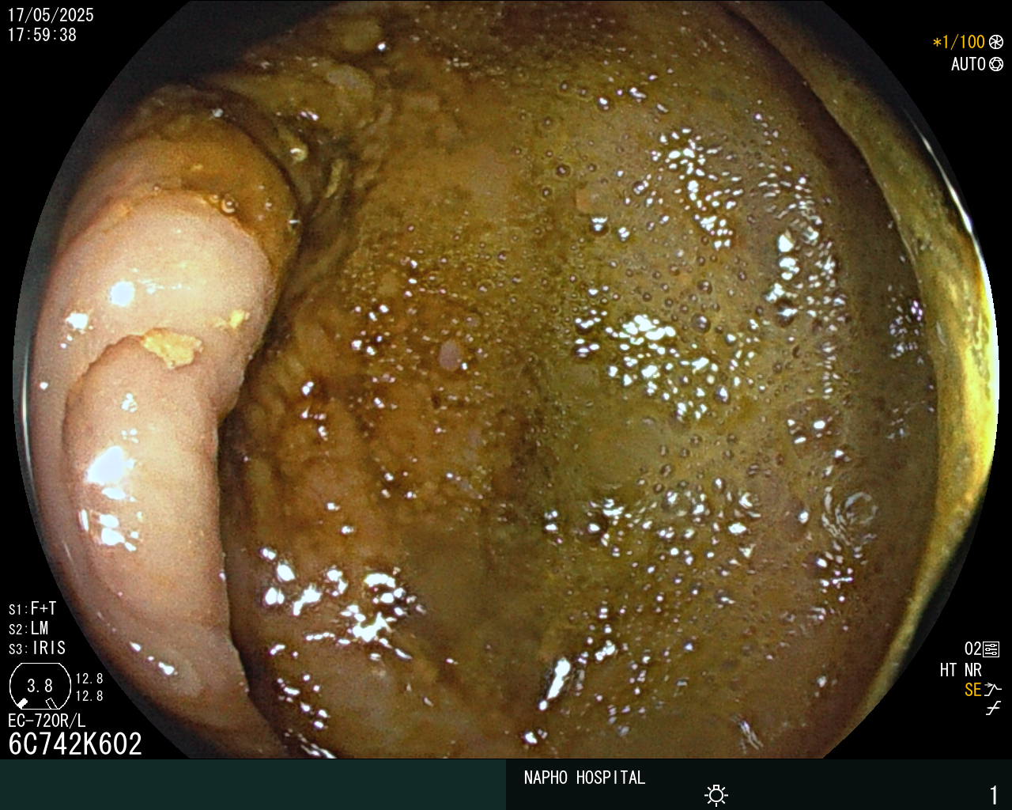Screen dimensions: 1012x810
Task: Click the 02 preset number
Action: pos(973,649)
